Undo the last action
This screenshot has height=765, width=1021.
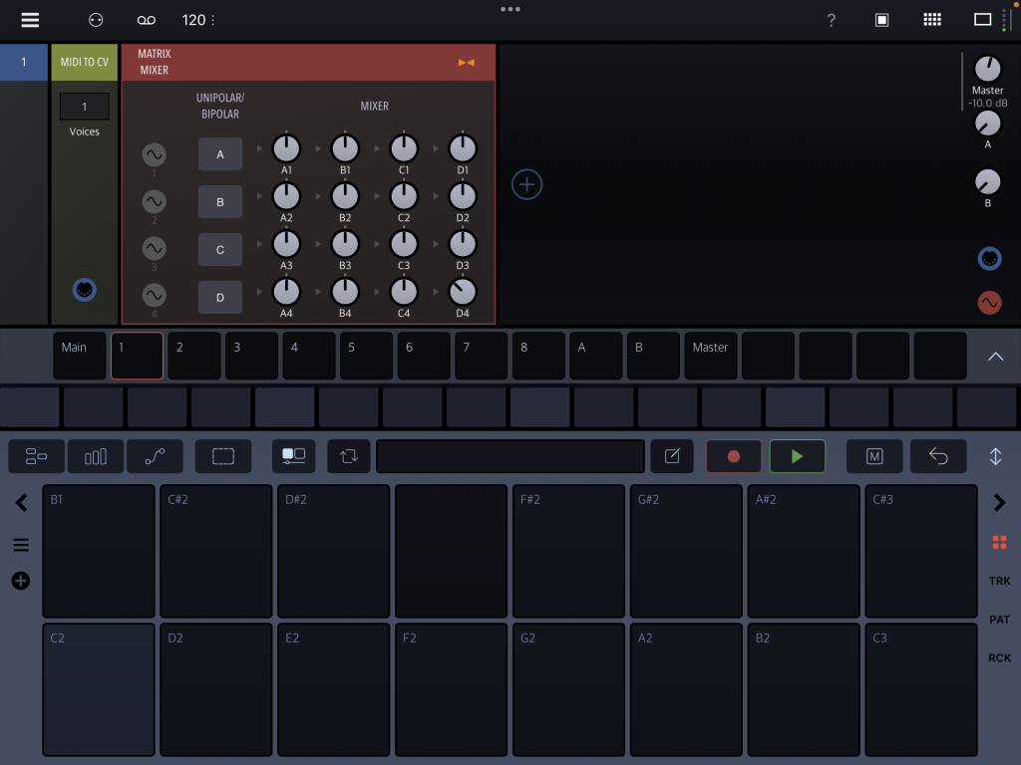[938, 456]
